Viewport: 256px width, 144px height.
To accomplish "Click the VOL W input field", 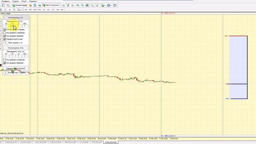I will [6, 56].
